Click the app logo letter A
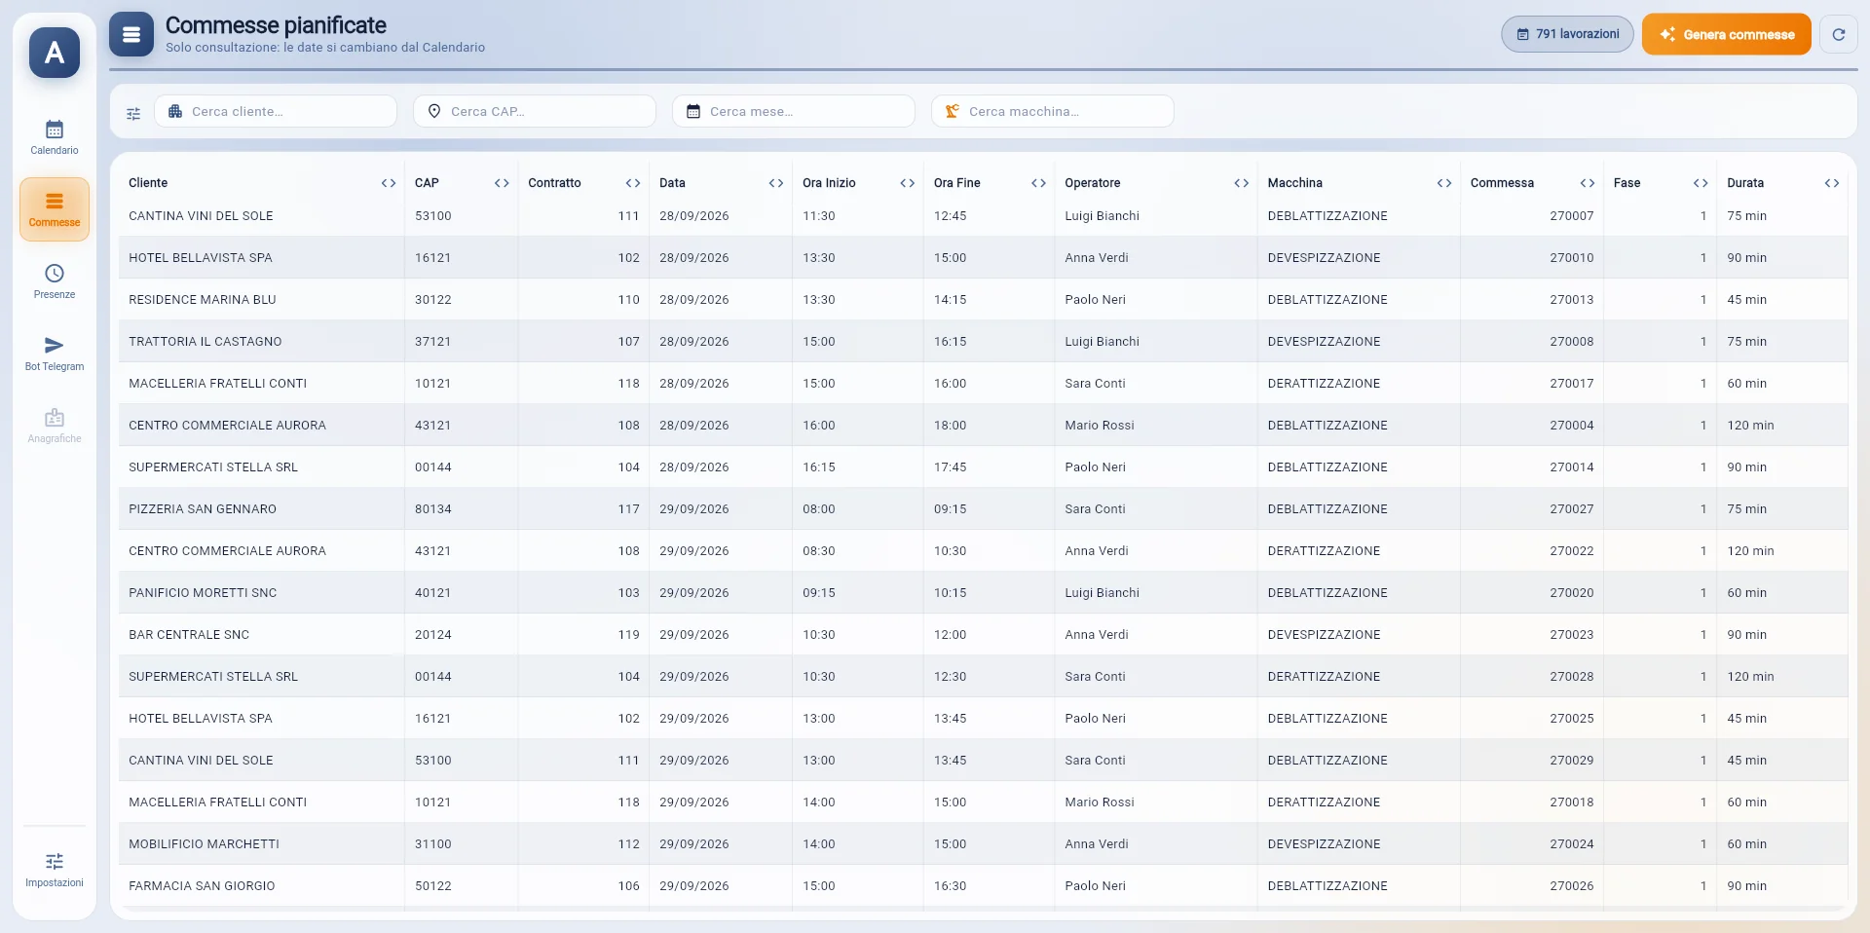Viewport: 1870px width, 933px height. 55,53
